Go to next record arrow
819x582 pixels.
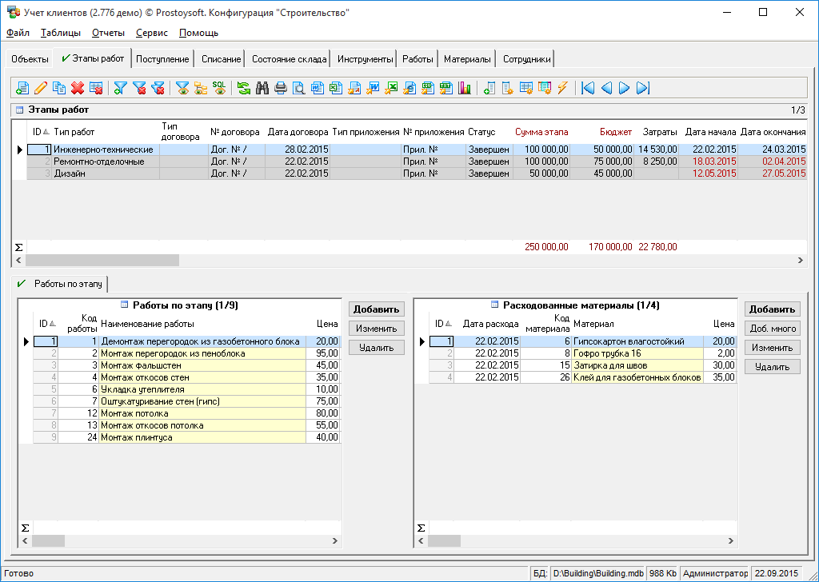(624, 88)
